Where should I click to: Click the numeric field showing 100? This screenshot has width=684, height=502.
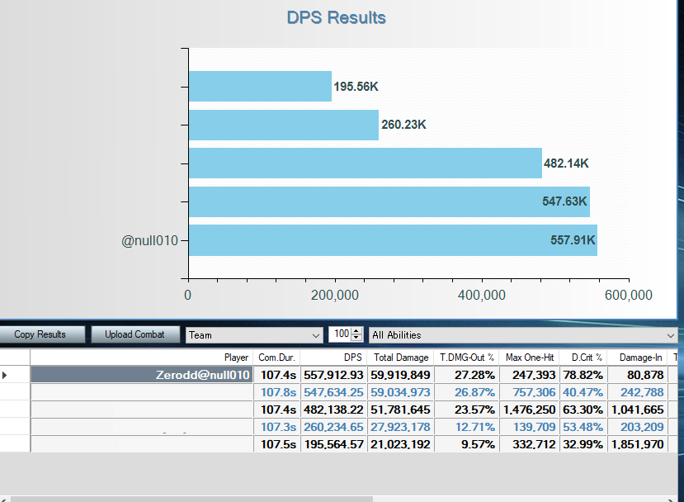pyautogui.click(x=339, y=334)
